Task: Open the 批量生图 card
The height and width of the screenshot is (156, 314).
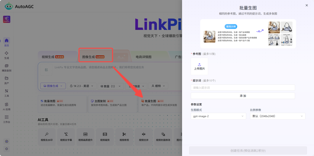Action: click(160, 104)
